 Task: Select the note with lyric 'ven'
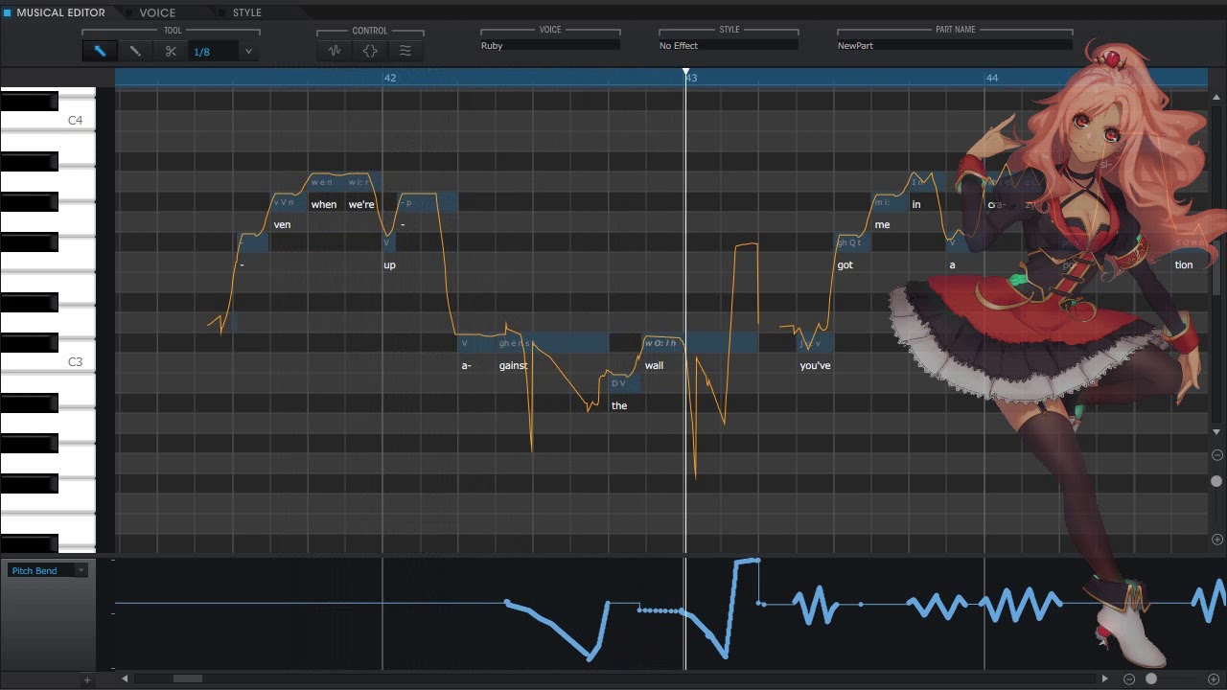(x=289, y=202)
